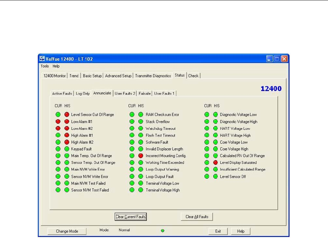The height and width of the screenshot is (238, 328).
Task: Click red HIS indicator for Level Sensor Out Of Range
Action: pos(67,115)
